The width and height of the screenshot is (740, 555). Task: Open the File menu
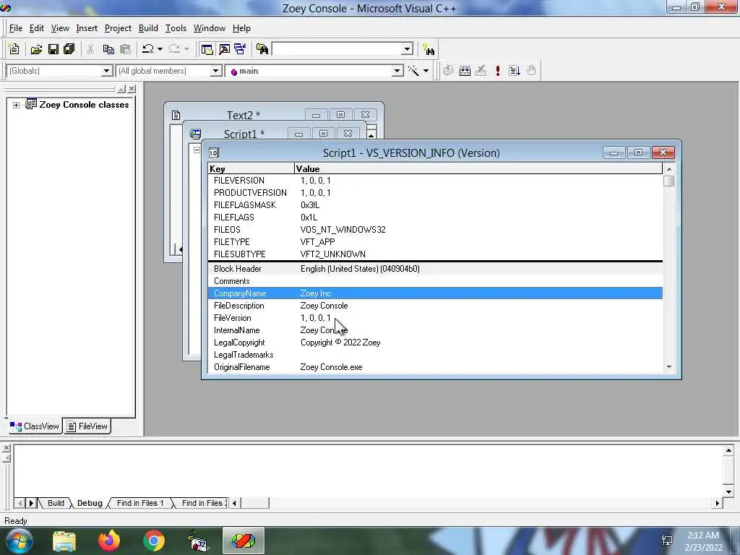[x=16, y=28]
